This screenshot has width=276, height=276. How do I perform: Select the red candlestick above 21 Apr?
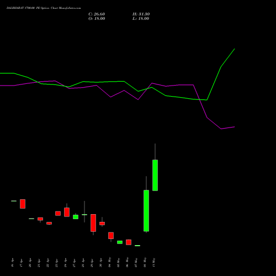click(x=40, y=219)
